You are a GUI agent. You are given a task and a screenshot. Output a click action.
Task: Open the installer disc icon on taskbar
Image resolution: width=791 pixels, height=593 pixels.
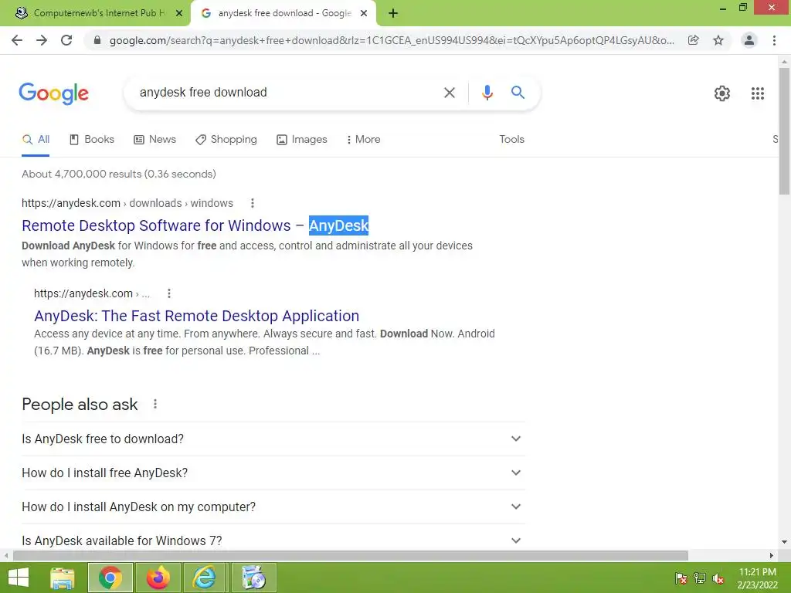pos(253,578)
